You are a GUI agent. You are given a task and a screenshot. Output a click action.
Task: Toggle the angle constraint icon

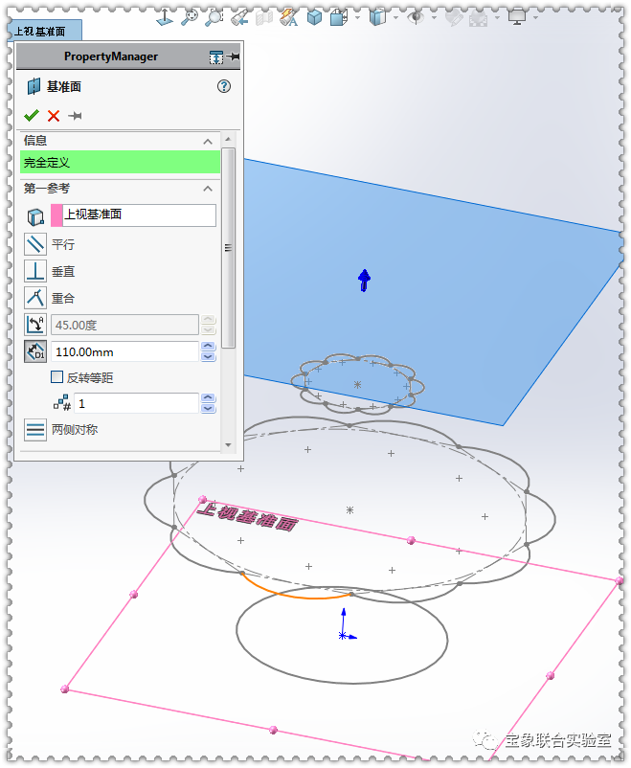(35, 325)
